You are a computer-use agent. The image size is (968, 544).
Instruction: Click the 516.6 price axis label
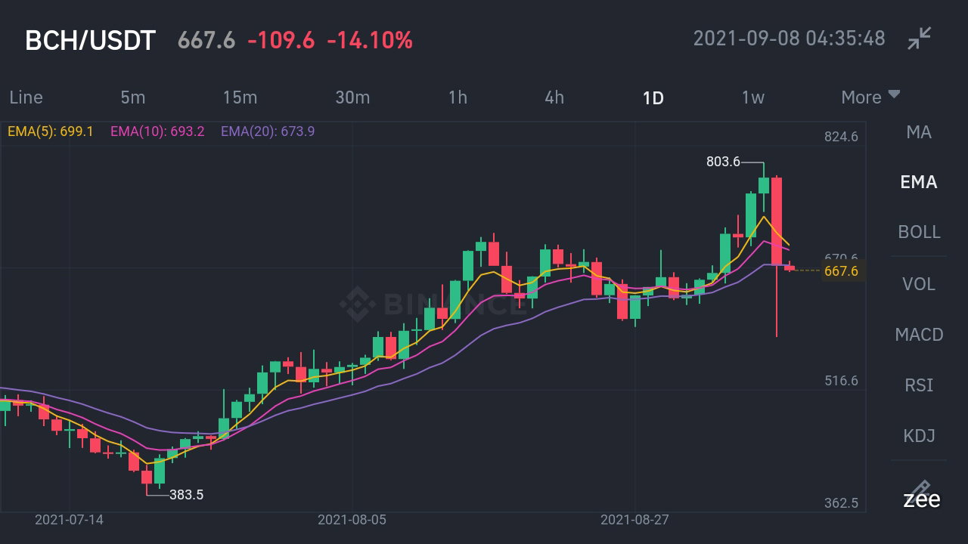coord(841,381)
